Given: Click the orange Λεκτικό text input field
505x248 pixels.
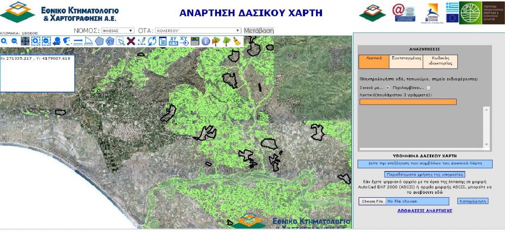Looking at the screenshot, I should [x=408, y=102].
